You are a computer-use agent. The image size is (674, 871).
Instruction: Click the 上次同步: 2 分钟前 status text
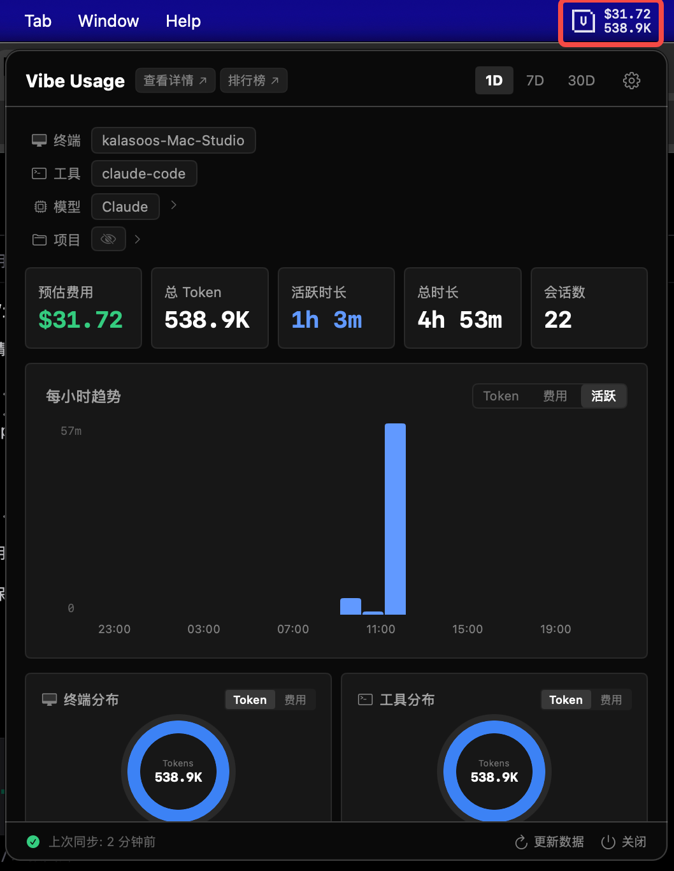point(103,842)
